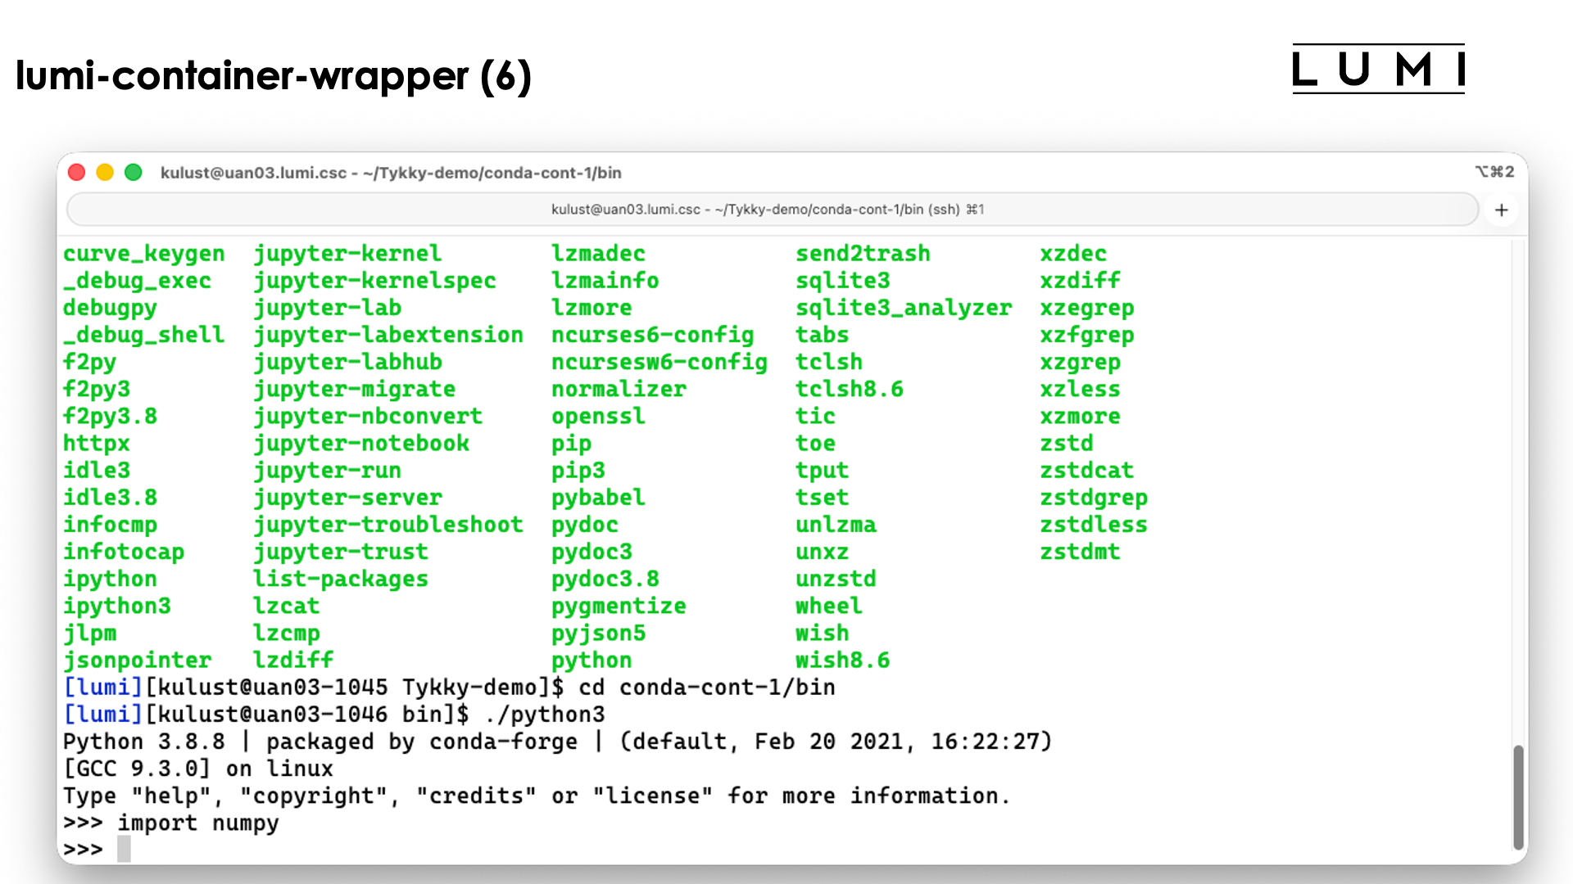The image size is (1573, 884).
Task: Click the pip entry in the file list
Action: tap(571, 443)
